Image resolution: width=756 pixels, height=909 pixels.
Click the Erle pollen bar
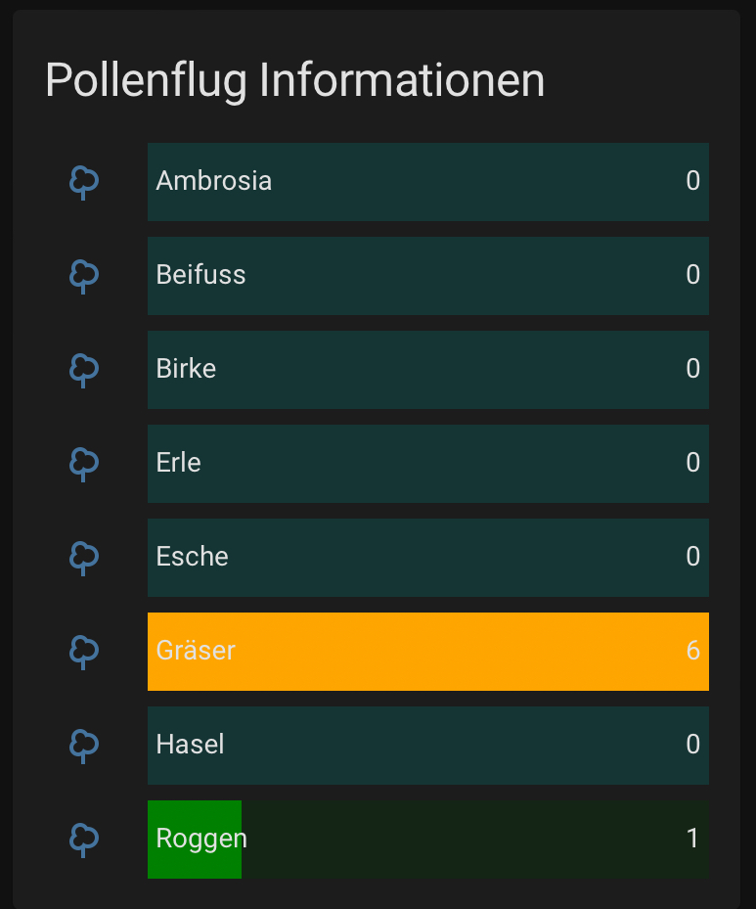[427, 464]
